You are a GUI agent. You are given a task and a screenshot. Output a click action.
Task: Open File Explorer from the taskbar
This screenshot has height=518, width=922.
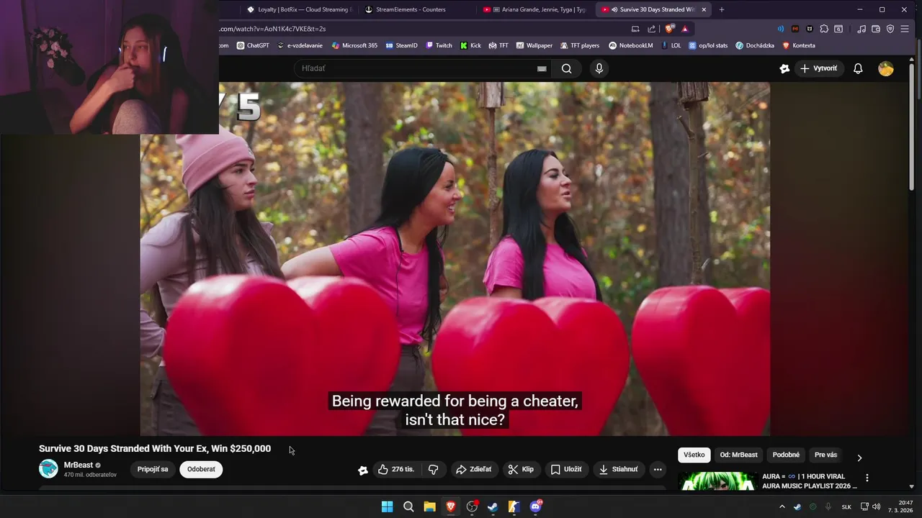point(429,506)
